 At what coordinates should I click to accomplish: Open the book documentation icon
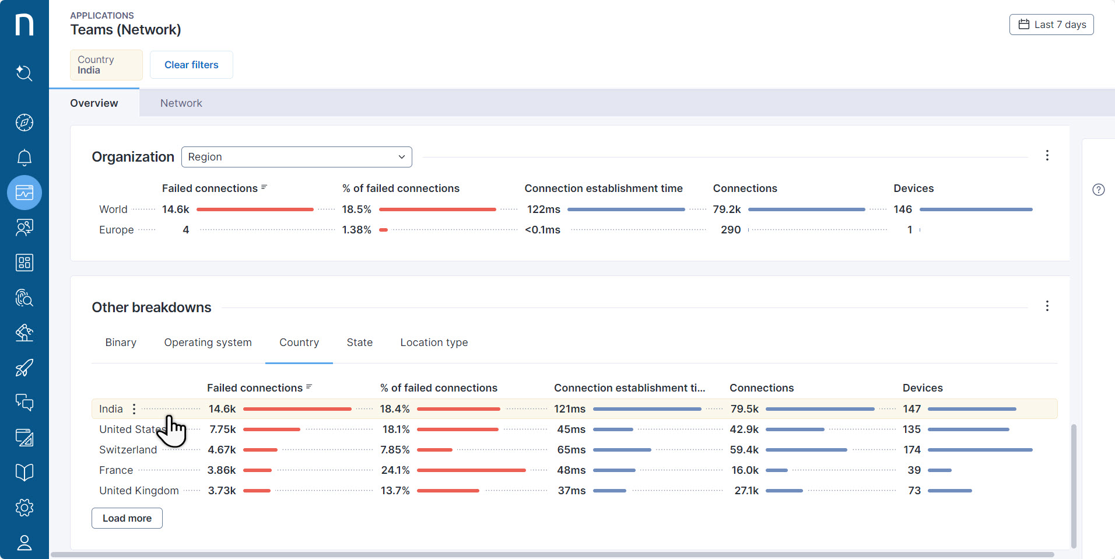(24, 472)
